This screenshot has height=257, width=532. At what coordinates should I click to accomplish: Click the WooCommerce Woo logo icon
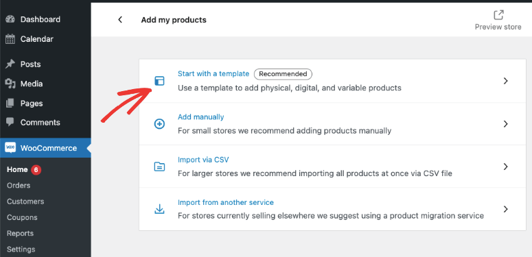coord(10,148)
